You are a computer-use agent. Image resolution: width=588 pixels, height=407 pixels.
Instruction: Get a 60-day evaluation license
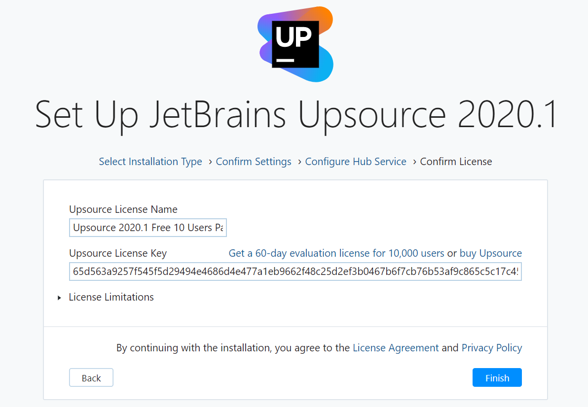point(336,253)
